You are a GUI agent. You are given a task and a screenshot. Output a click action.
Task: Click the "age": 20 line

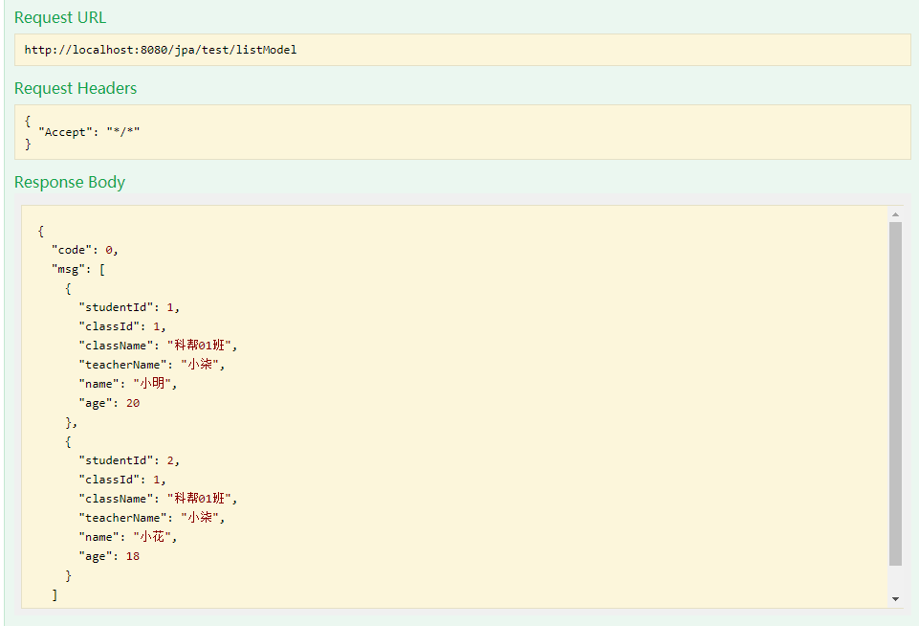click(x=109, y=403)
